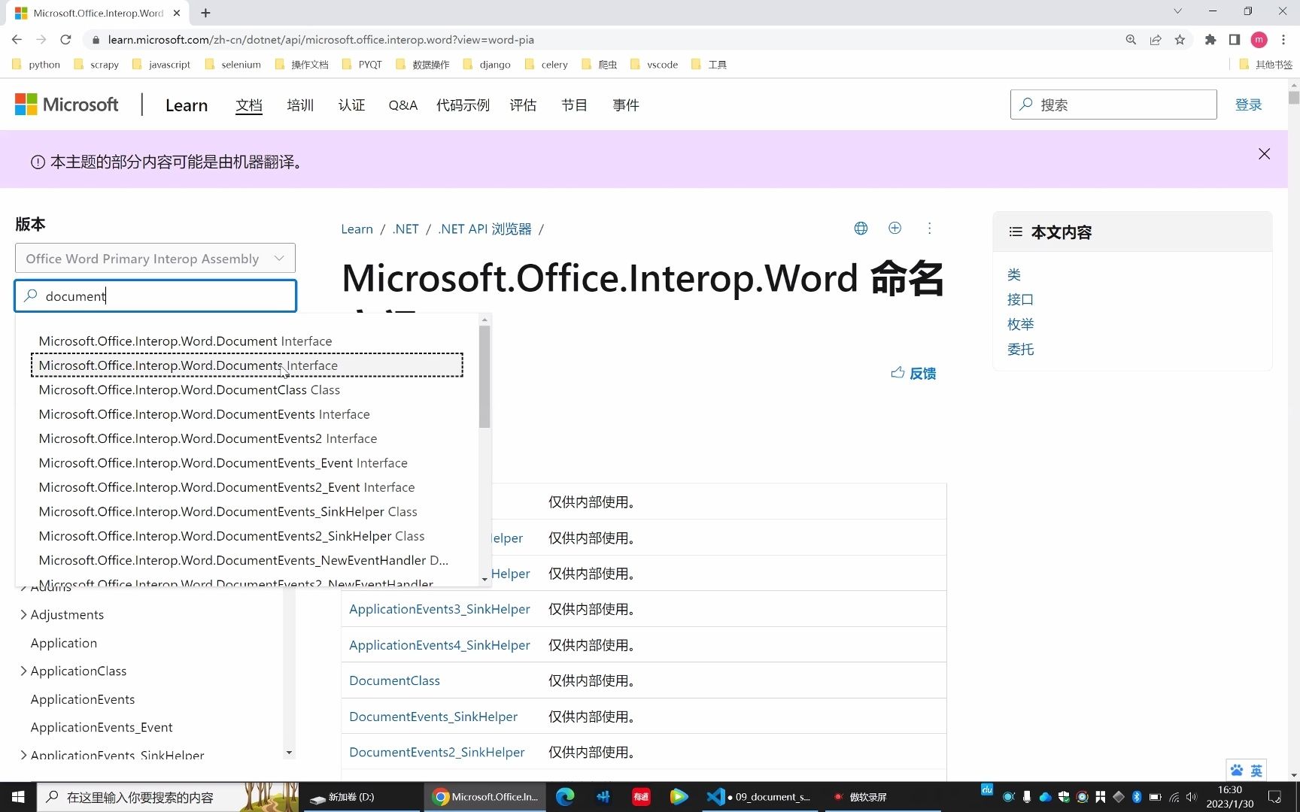Open the side panel icon in Chrome toolbar
The height and width of the screenshot is (812, 1300).
[1235, 40]
